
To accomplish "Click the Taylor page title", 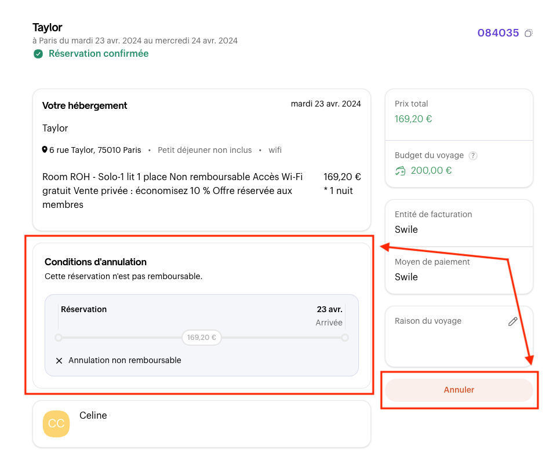I will click(47, 27).
